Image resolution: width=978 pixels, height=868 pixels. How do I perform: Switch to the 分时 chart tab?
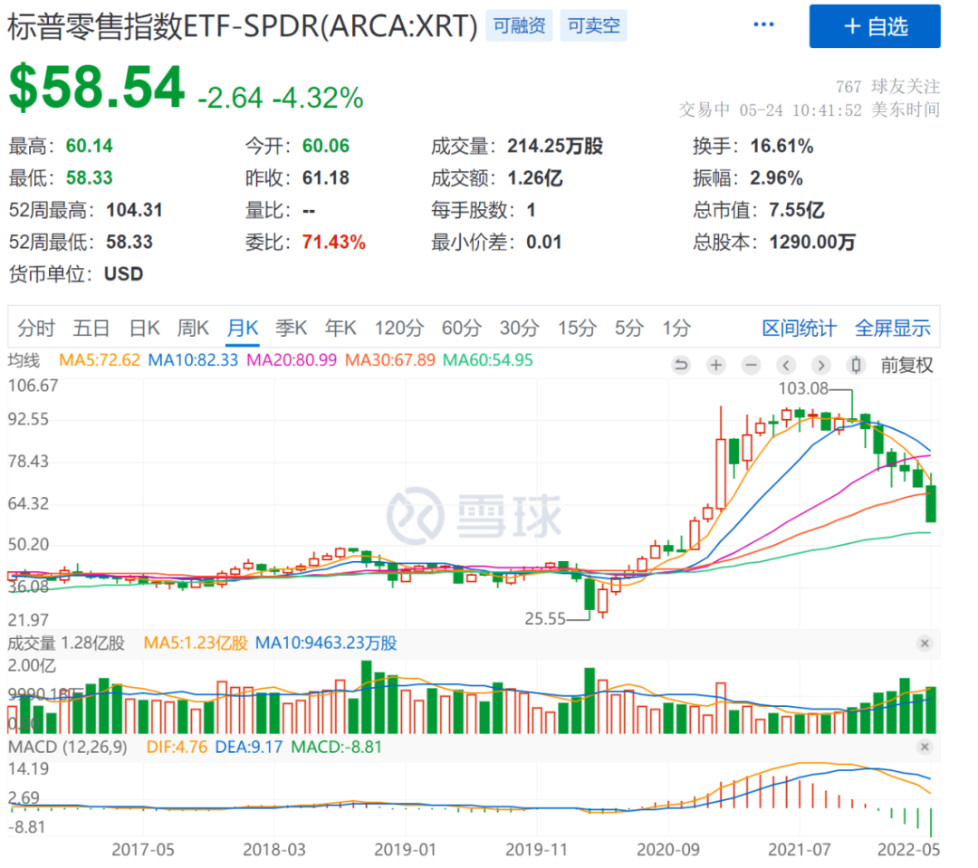(36, 328)
